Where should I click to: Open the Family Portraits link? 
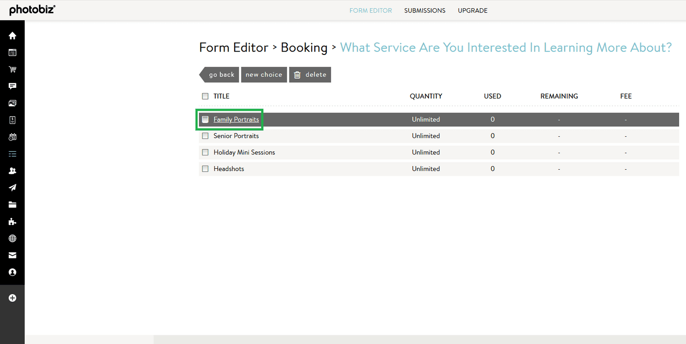(x=237, y=119)
